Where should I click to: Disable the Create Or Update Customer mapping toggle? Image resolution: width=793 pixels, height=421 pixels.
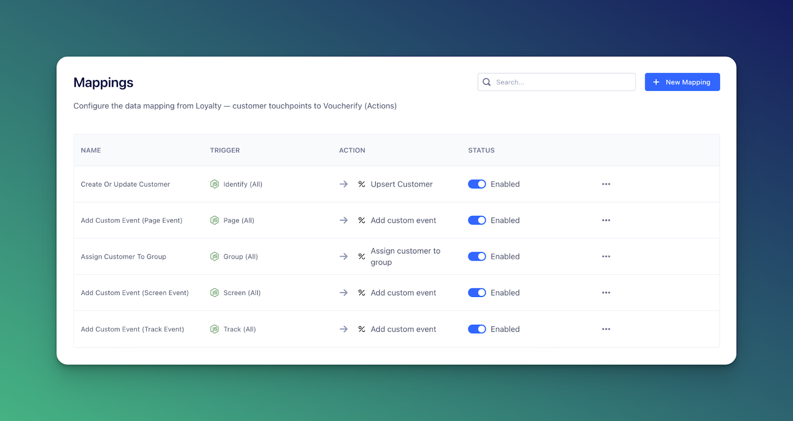point(477,184)
